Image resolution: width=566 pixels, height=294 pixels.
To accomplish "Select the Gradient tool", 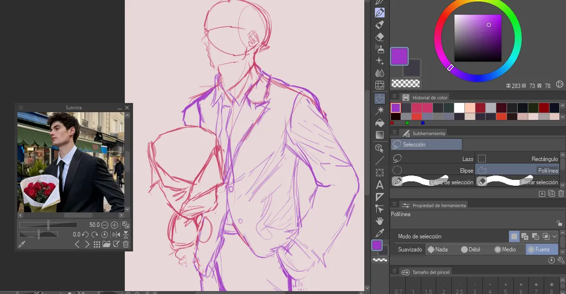I will tap(380, 135).
